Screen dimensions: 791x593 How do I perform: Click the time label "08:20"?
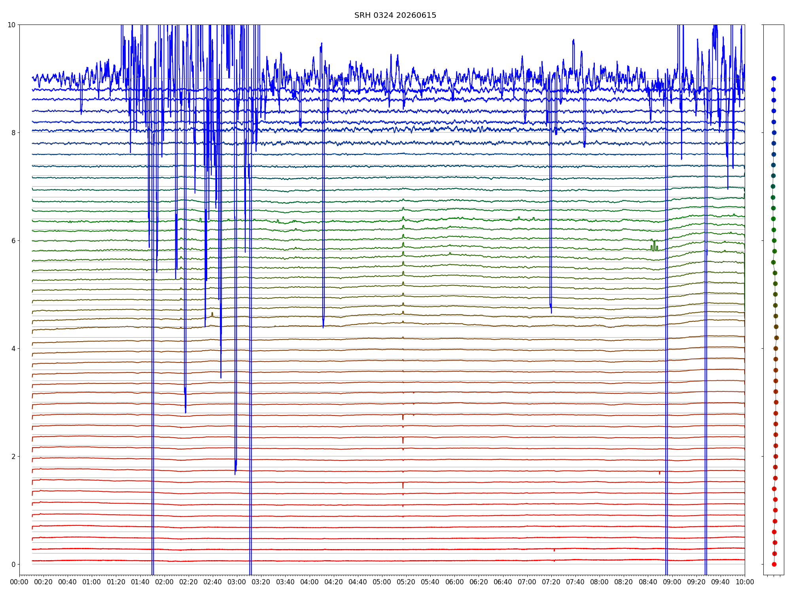point(624,582)
